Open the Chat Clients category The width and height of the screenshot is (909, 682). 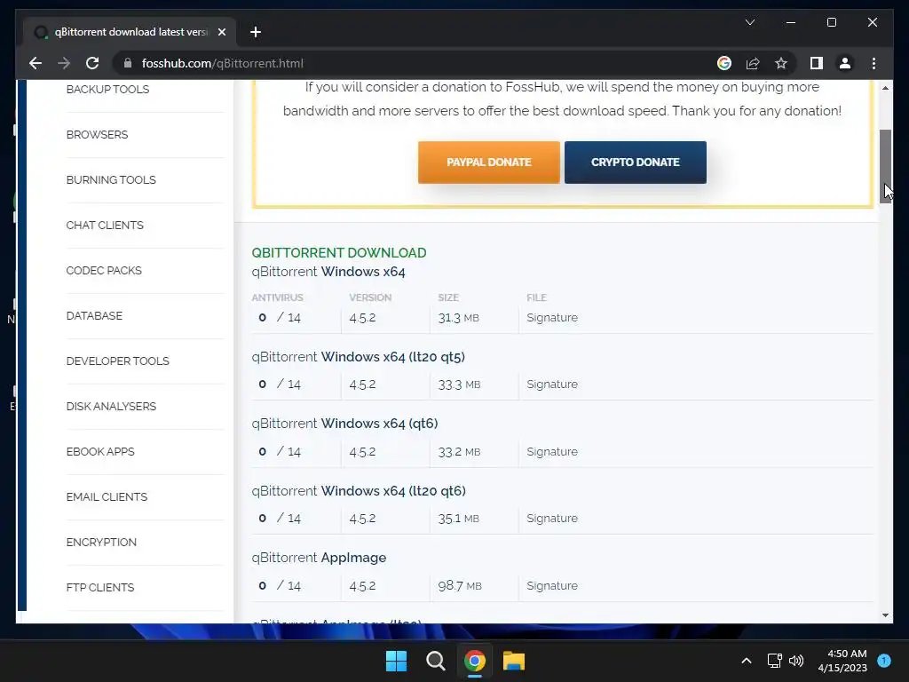pos(105,225)
